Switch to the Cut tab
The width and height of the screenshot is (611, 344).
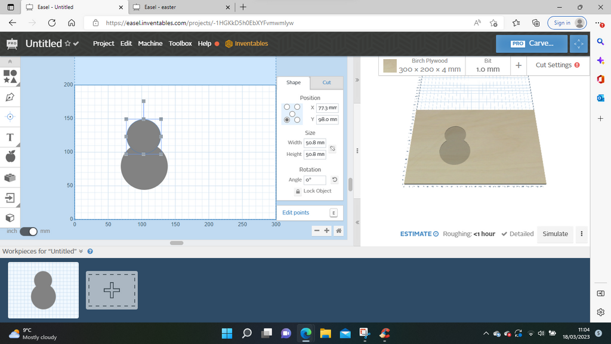click(x=326, y=82)
